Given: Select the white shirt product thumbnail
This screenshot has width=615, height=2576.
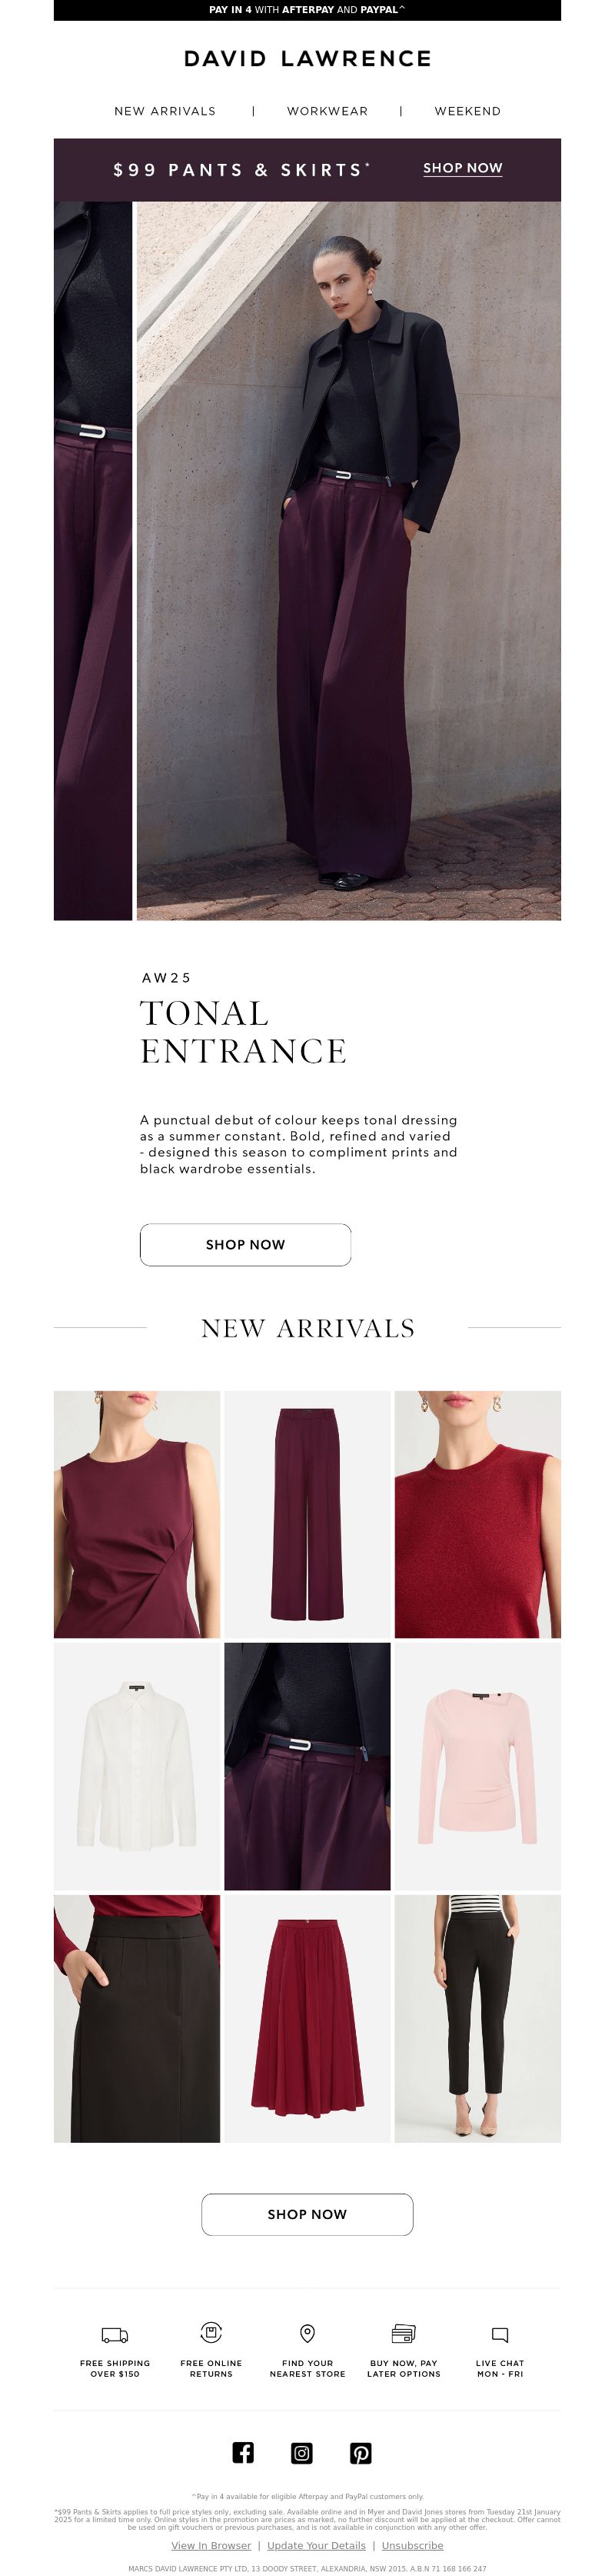Looking at the screenshot, I should (x=137, y=1767).
